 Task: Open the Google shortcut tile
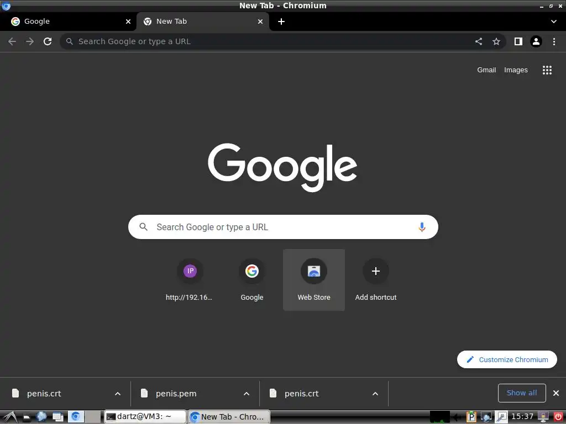tap(252, 280)
